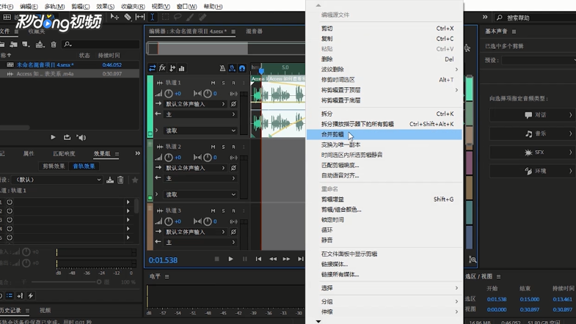Toggle auto-play speaker icon in Files panel
Viewport: 576px width, 324px height.
point(81,138)
